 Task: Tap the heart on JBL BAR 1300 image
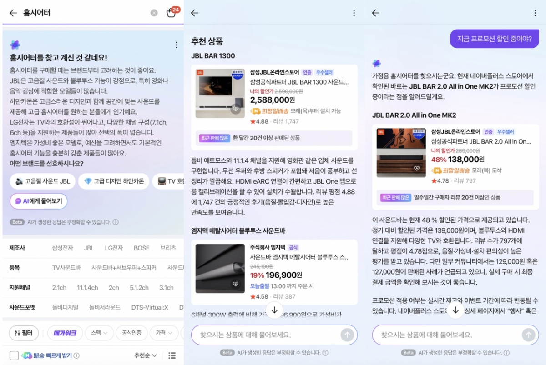click(x=235, y=109)
